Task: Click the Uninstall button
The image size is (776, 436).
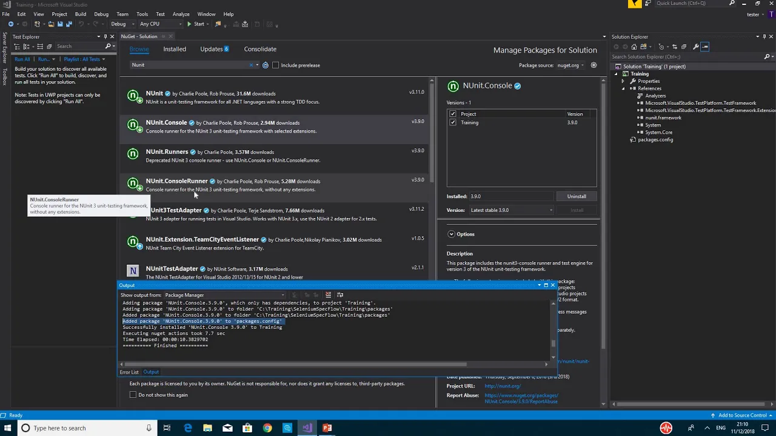Action: (x=577, y=196)
